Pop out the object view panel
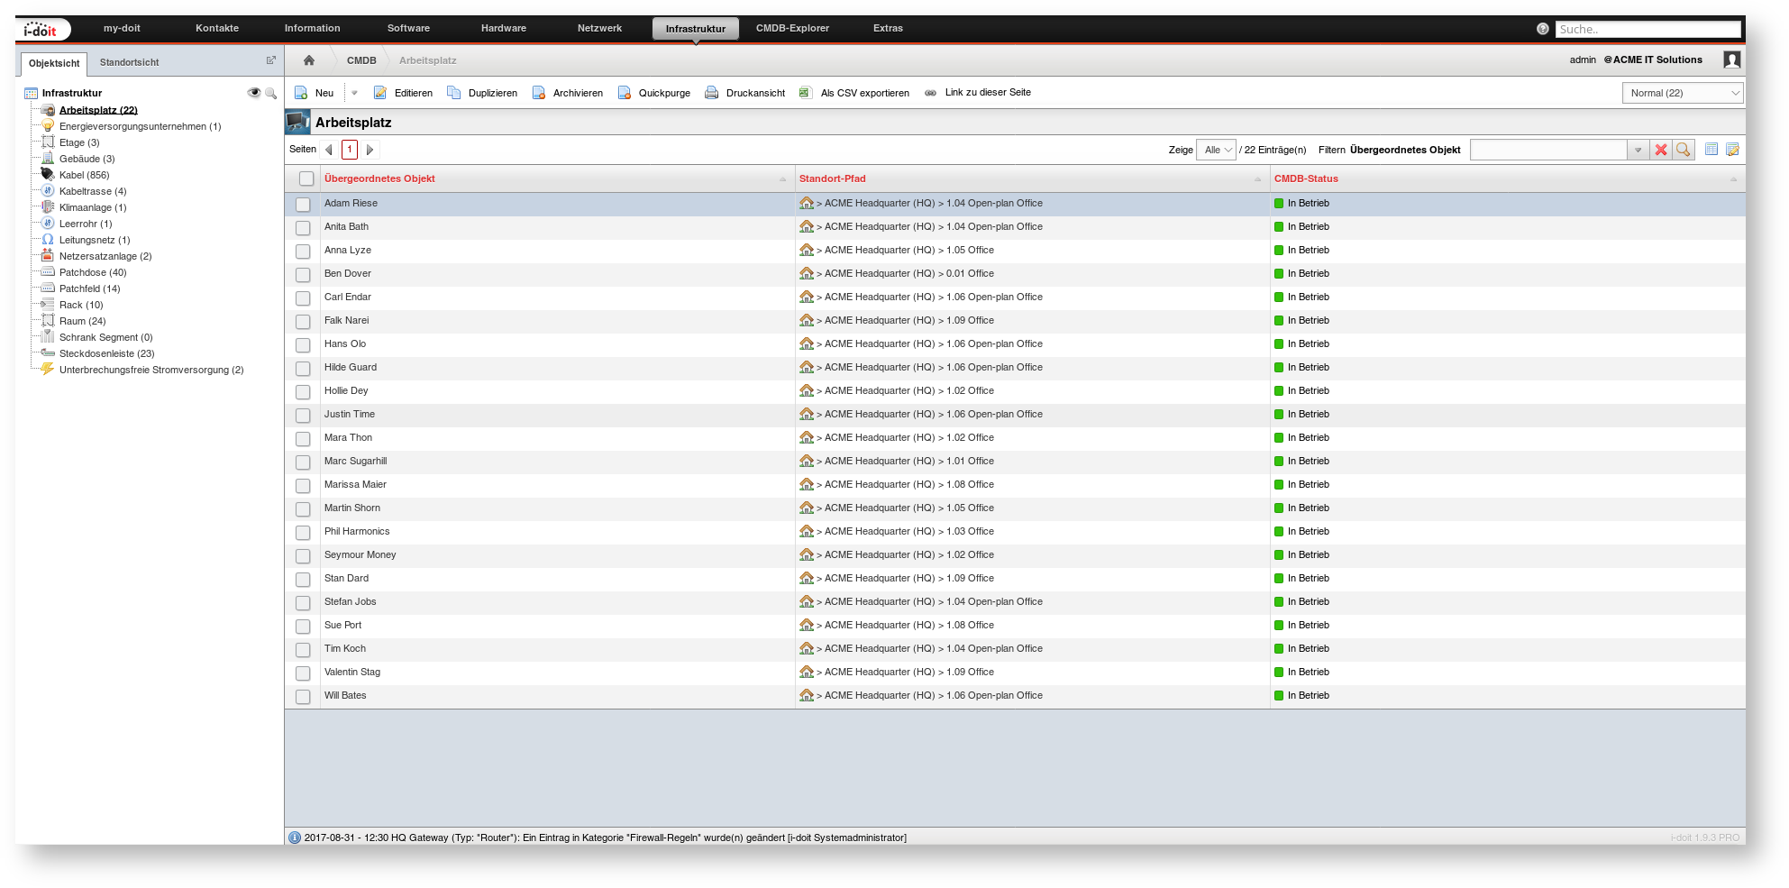 pyautogui.click(x=270, y=60)
